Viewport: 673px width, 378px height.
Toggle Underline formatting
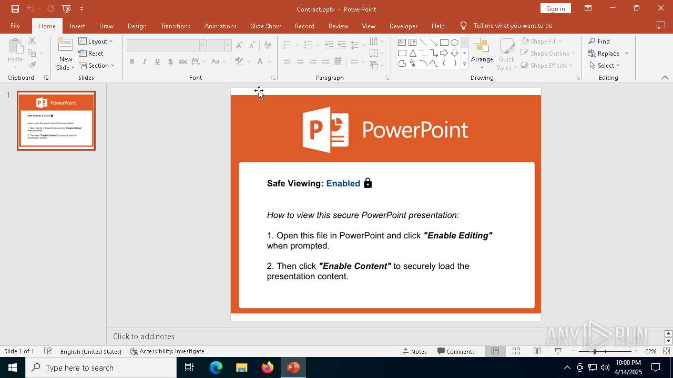coord(157,61)
